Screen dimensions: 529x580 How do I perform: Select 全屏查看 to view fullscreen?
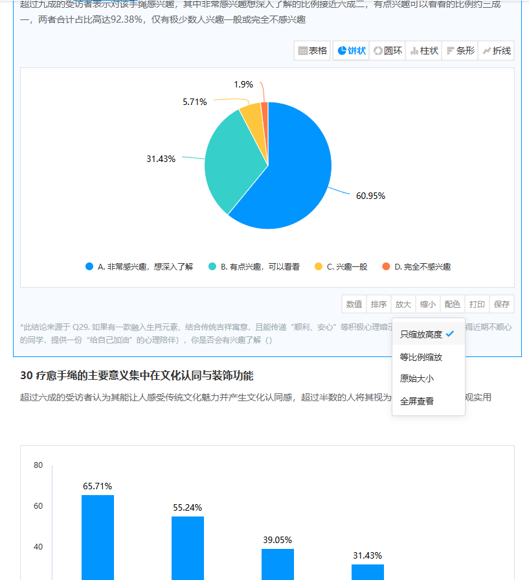pos(417,401)
